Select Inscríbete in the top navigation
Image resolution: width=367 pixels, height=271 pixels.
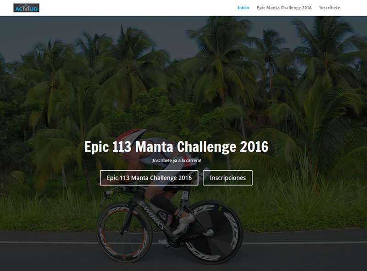(329, 8)
